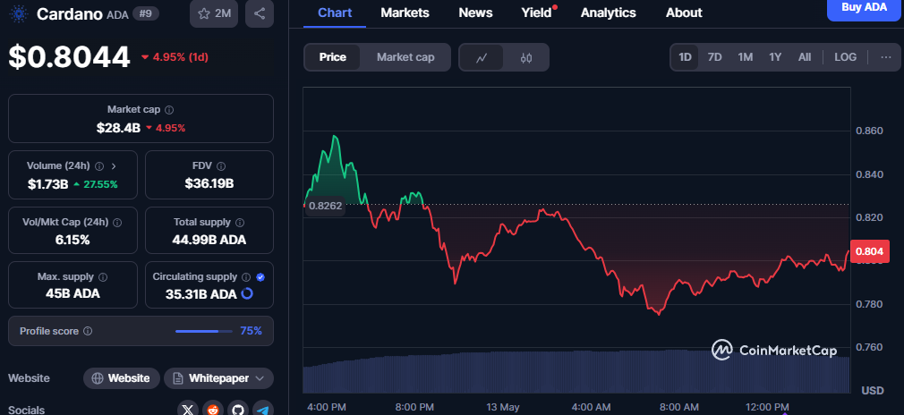This screenshot has height=415, width=904.
Task: Show FDV info icon
Action: tap(221, 166)
